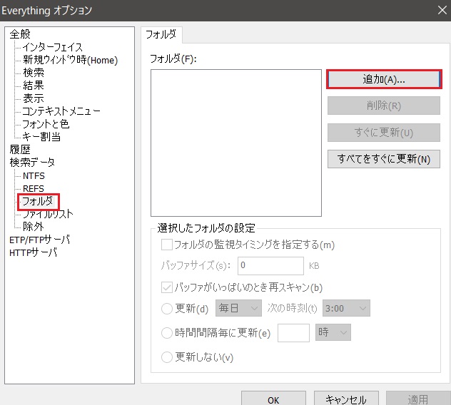Select 新規ウィンドウ時(Home) tree item

coord(70,60)
